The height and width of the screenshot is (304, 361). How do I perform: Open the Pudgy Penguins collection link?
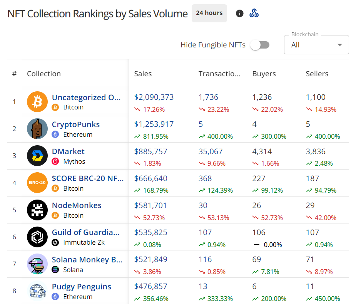(x=82, y=287)
